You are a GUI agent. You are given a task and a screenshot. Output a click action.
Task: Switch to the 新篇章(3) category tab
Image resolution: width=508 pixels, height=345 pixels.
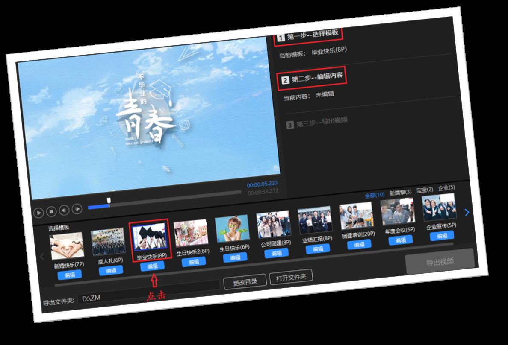click(400, 193)
